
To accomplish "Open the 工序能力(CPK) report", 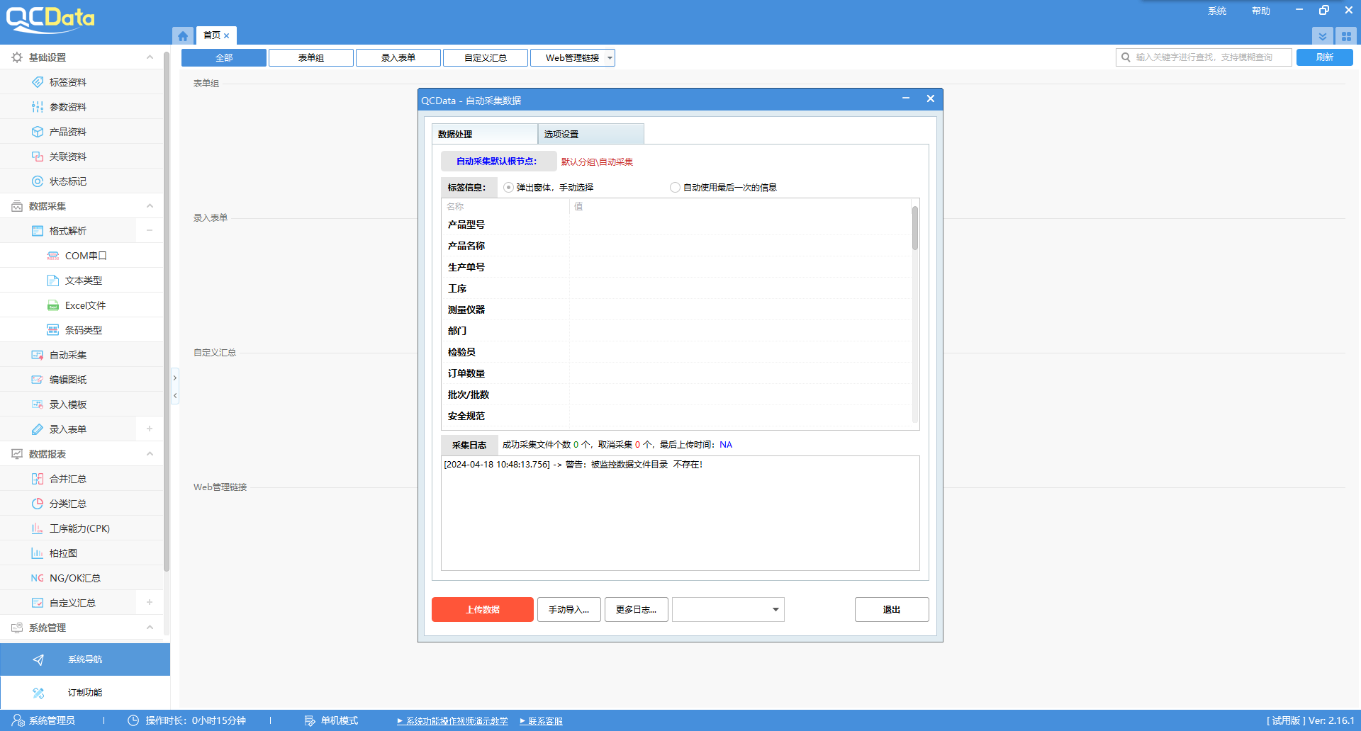I will point(78,528).
